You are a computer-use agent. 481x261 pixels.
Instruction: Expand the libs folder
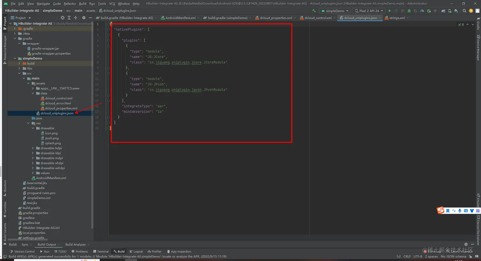(x=19, y=68)
